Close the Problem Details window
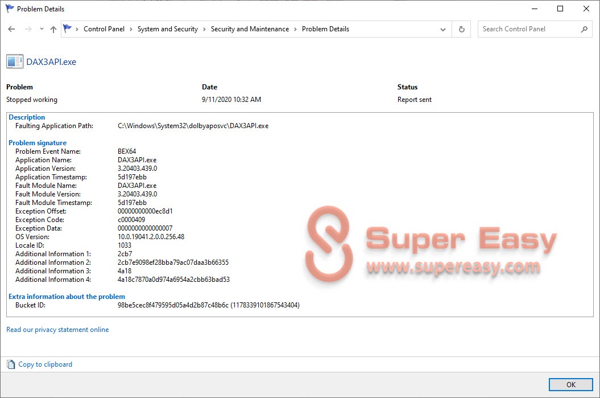 tap(586, 9)
